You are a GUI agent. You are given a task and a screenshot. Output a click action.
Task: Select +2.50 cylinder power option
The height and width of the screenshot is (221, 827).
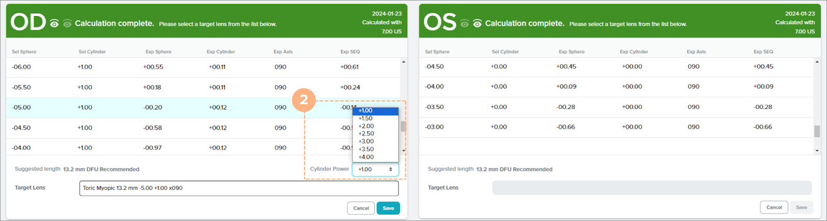pos(366,134)
